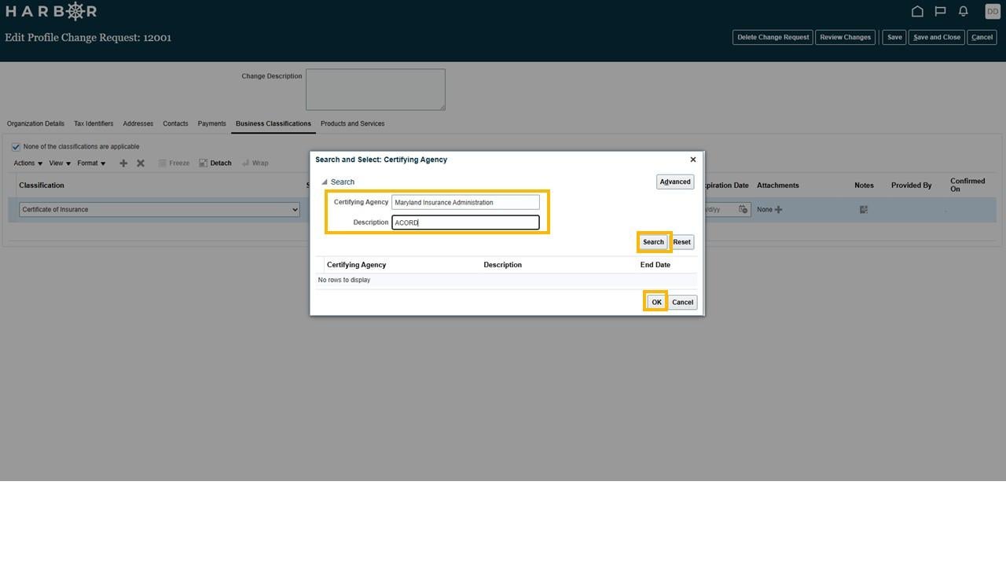Click the Provided By column header
The height and width of the screenshot is (566, 1006).
[x=912, y=186]
